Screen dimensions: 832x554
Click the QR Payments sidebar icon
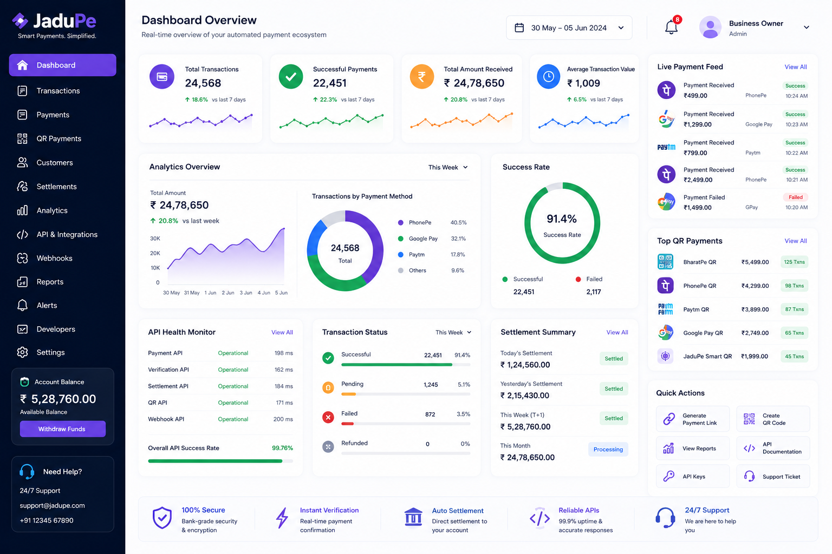point(22,138)
